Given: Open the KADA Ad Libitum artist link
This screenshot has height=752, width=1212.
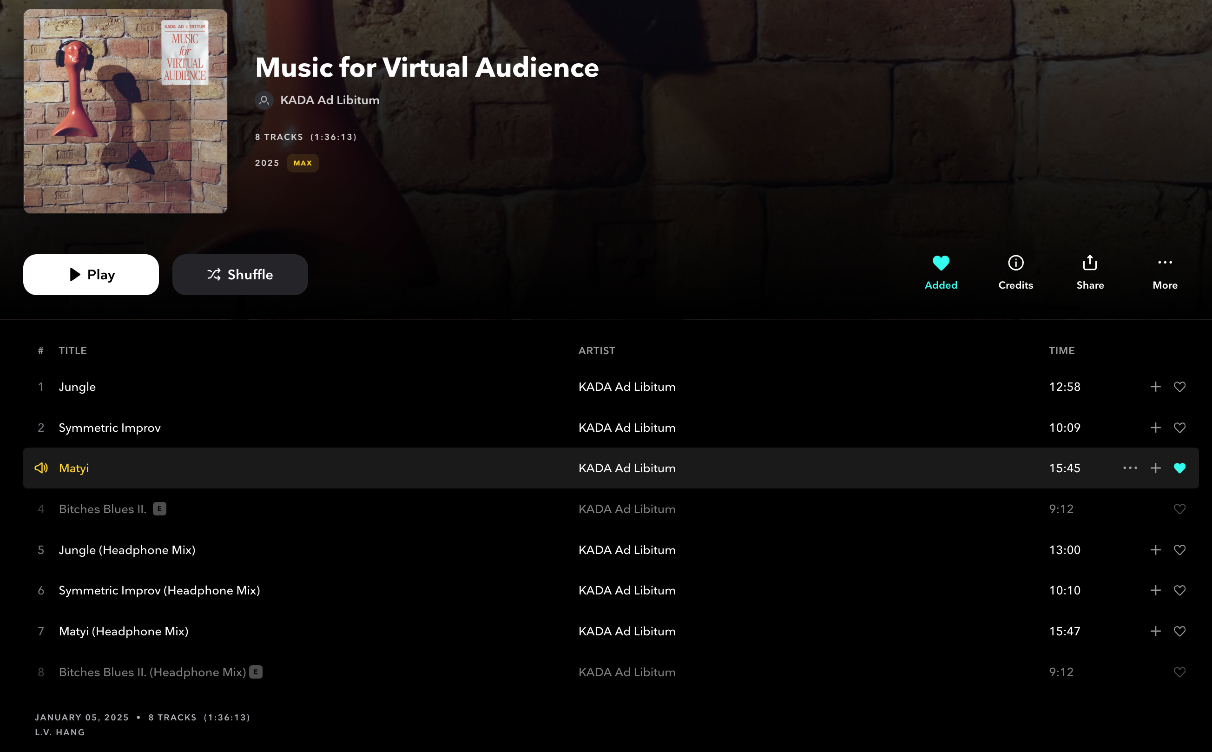Looking at the screenshot, I should (x=329, y=100).
